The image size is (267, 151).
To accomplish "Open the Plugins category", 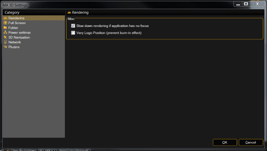I will [x=14, y=47].
